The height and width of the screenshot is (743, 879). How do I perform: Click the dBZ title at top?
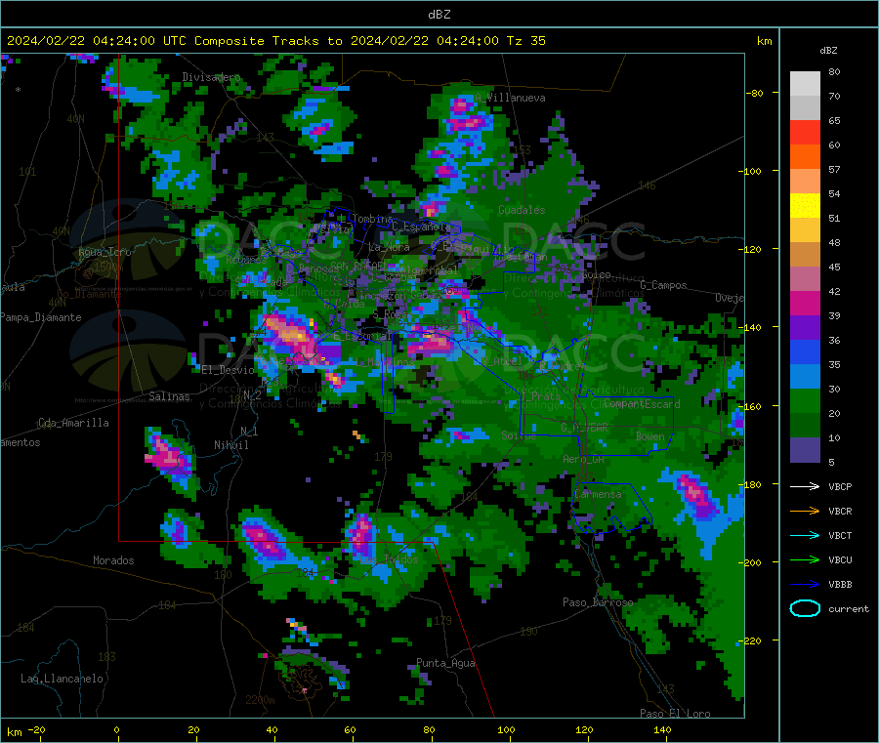(x=439, y=14)
